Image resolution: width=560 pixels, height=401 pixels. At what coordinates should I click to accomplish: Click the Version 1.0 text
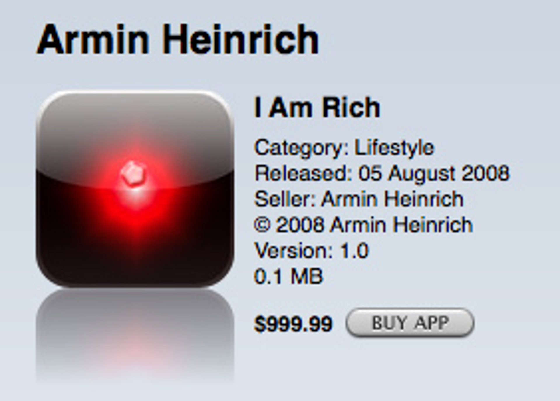[x=312, y=250]
